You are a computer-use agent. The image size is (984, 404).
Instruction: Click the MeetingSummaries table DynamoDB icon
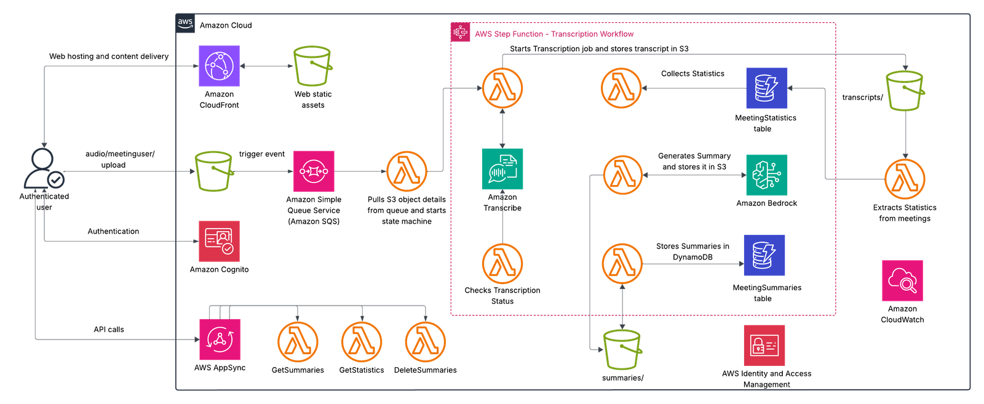click(x=764, y=255)
